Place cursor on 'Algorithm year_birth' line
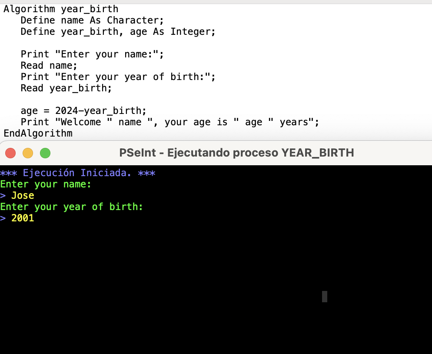 (x=61, y=9)
